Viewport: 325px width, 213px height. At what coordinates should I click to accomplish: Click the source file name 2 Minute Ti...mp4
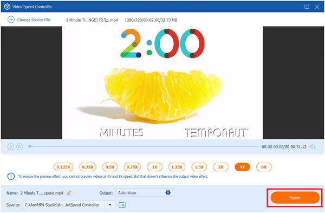92,20
